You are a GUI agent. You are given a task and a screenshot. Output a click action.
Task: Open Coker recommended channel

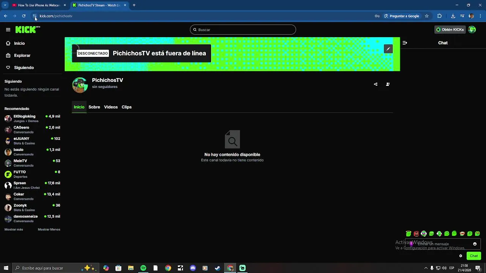coord(32,196)
